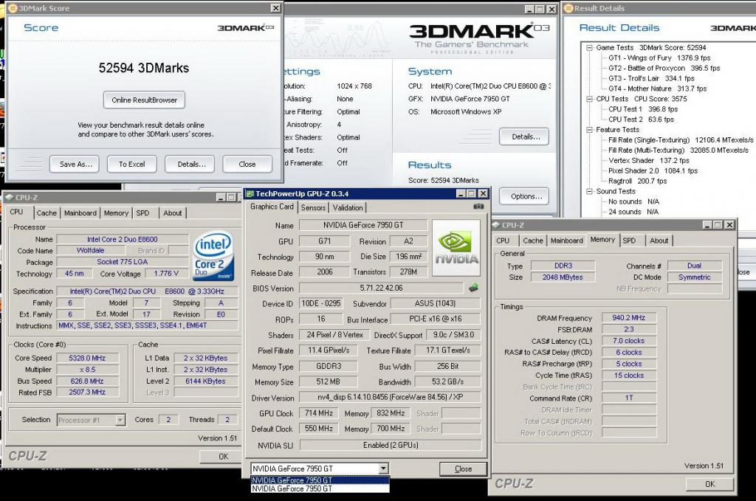The image size is (756, 501).
Task: Select the CPU Test 1 result row
Action: point(643,109)
